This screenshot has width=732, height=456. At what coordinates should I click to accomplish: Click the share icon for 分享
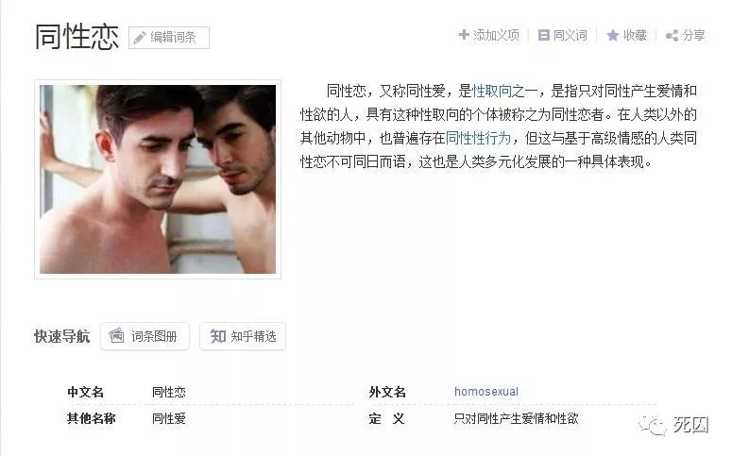pos(672,36)
